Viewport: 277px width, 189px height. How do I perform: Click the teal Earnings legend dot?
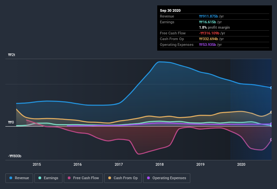point(40,178)
